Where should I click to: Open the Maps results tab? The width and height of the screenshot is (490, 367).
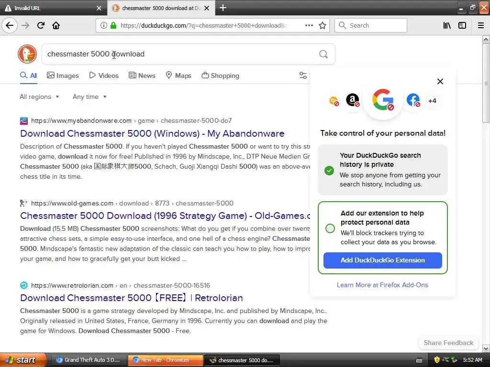point(178,76)
